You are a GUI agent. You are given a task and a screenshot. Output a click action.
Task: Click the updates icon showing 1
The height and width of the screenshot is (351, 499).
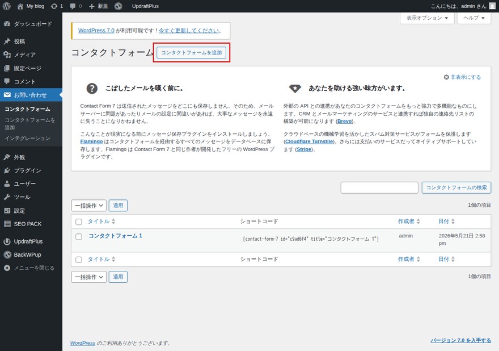click(57, 6)
